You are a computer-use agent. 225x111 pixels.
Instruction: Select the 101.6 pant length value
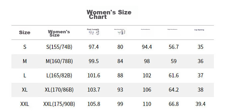coord(94,76)
